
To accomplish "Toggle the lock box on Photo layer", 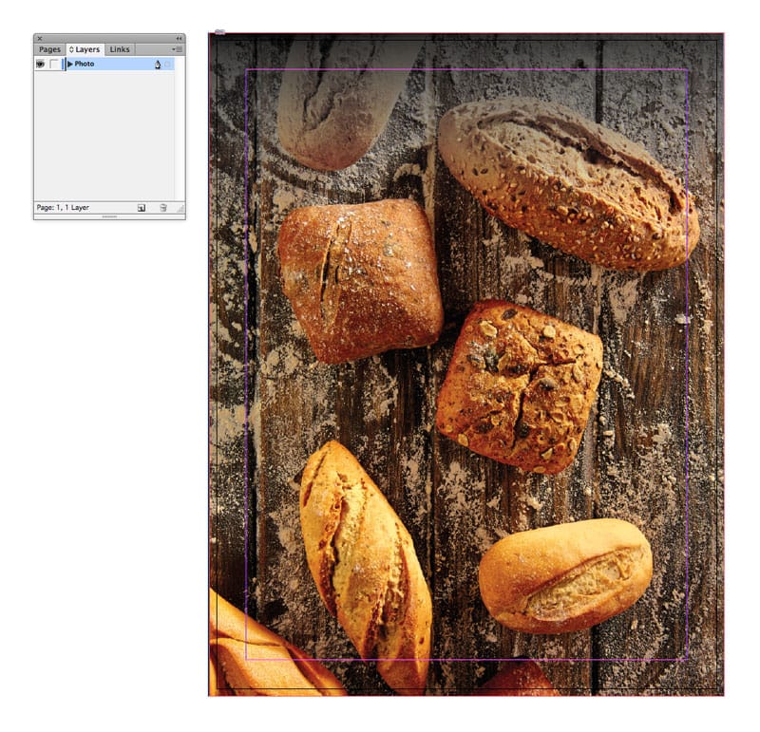I will pyautogui.click(x=54, y=64).
